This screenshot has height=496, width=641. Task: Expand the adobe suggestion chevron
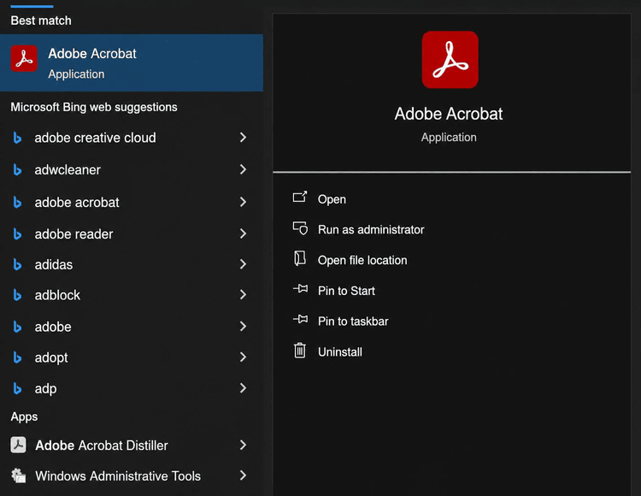click(243, 327)
